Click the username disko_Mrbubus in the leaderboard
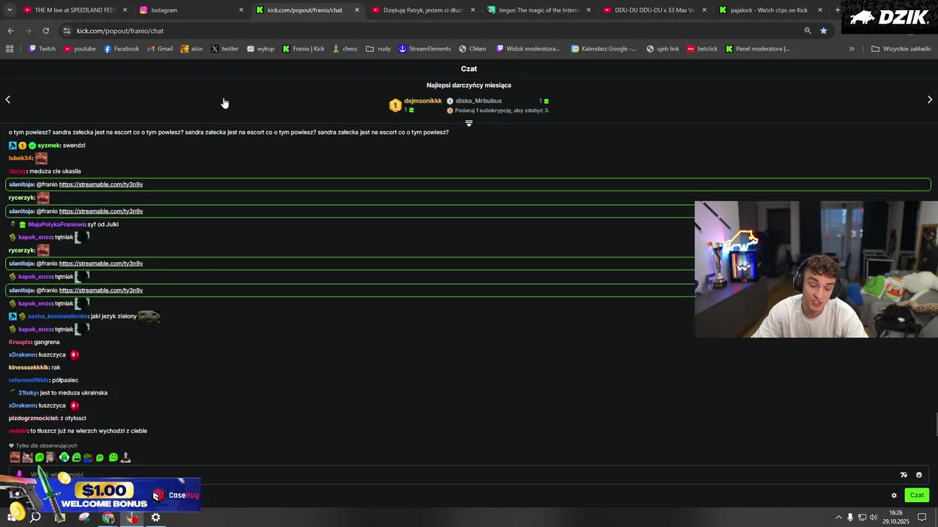The image size is (938, 527). point(479,101)
